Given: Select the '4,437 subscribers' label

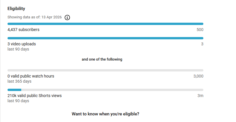Looking at the screenshot, I should 23,30.
